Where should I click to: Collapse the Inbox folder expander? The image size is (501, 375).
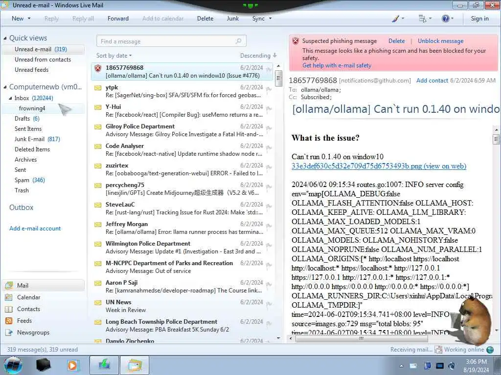pos(10,98)
